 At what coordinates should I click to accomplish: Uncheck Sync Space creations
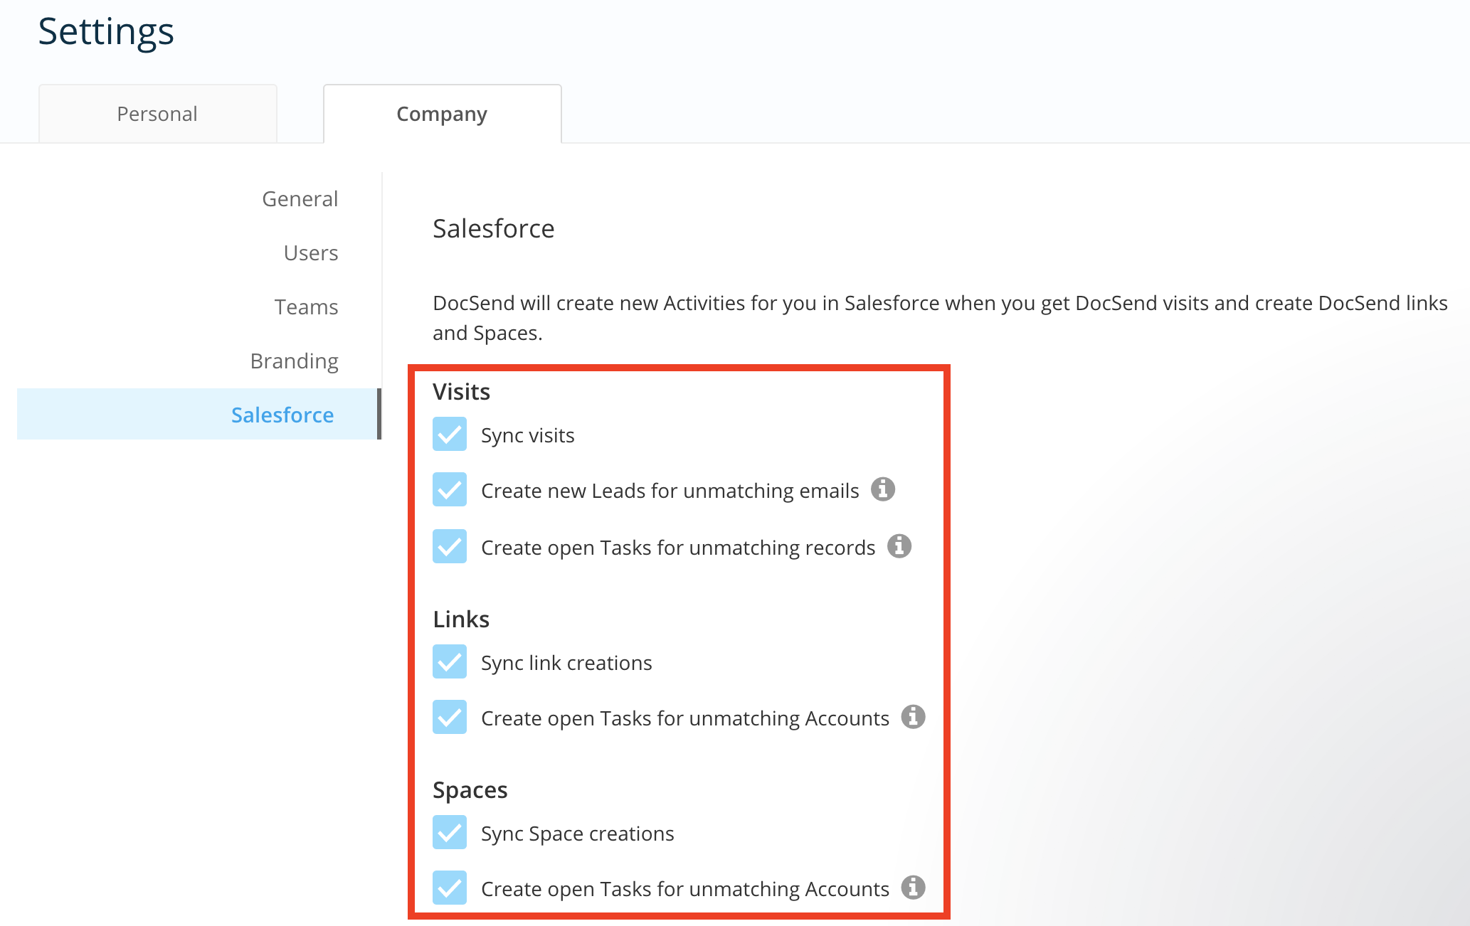(450, 832)
